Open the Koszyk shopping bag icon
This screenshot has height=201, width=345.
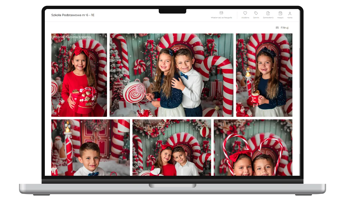click(x=280, y=13)
